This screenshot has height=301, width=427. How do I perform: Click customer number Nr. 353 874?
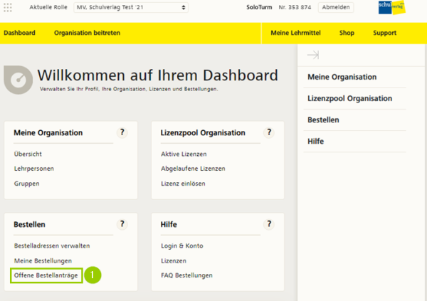pyautogui.click(x=295, y=7)
